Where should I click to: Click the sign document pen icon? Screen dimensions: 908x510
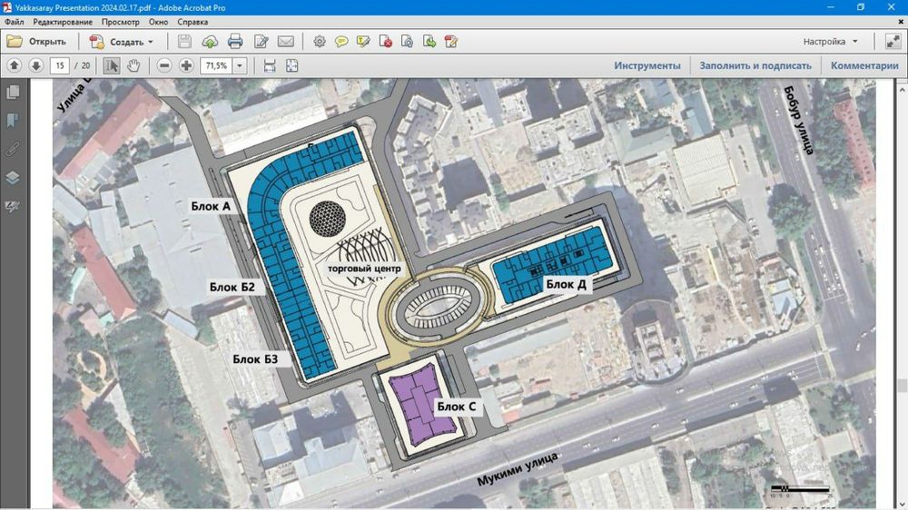451,42
